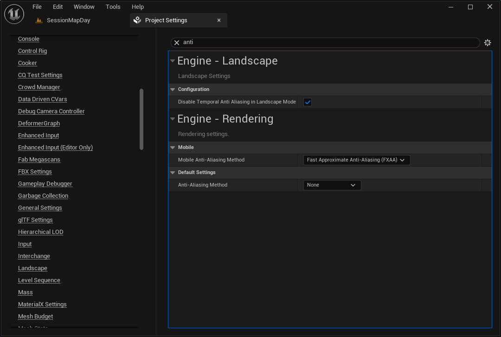Uncheck Disable Temporal Anti Aliasing in Landscape Mode

tap(307, 102)
